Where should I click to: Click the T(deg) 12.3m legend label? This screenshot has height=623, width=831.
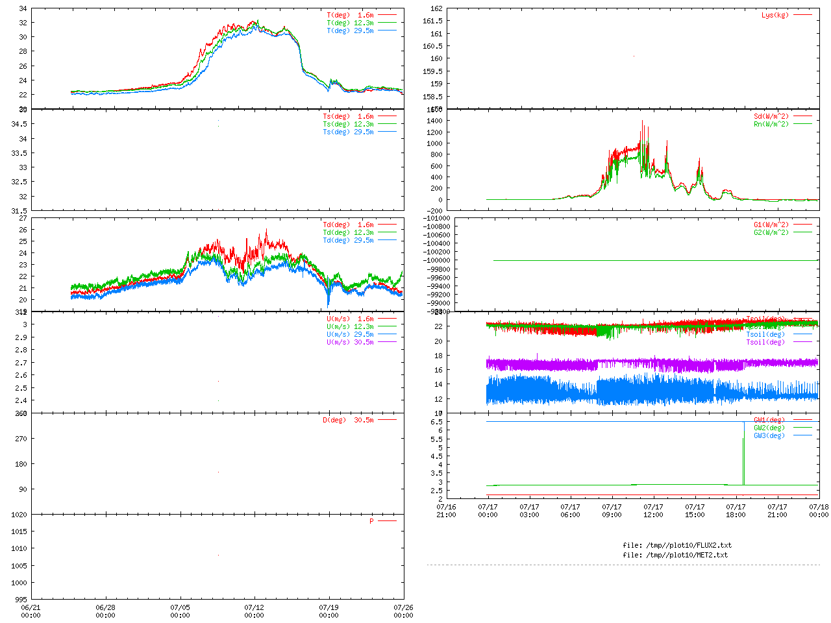pyautogui.click(x=350, y=23)
